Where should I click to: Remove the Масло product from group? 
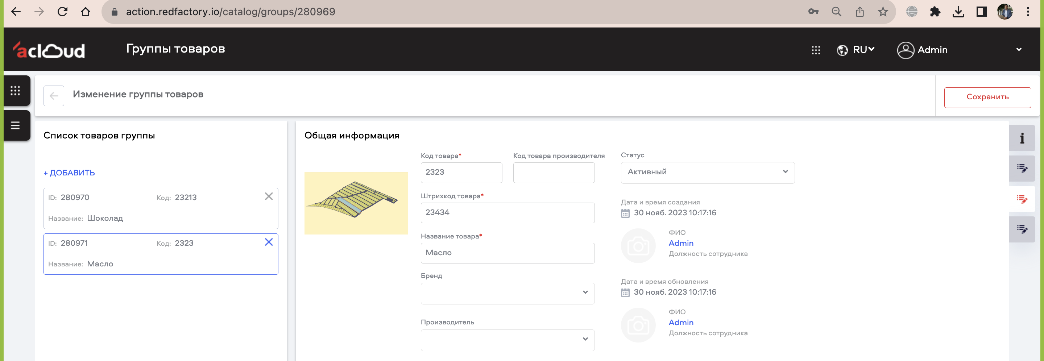tap(269, 242)
